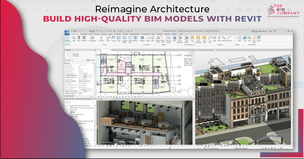
Task: Choose the Shaft opening tool
Action: [x=214, y=39]
